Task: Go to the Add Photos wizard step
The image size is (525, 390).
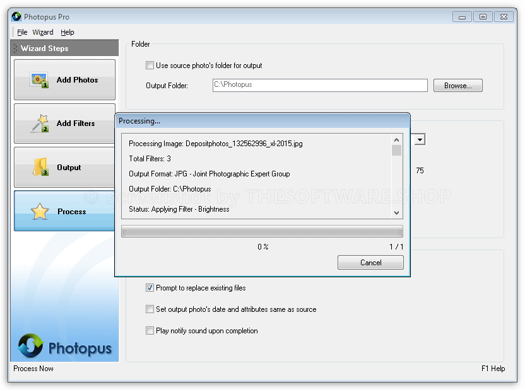Action: (x=64, y=79)
